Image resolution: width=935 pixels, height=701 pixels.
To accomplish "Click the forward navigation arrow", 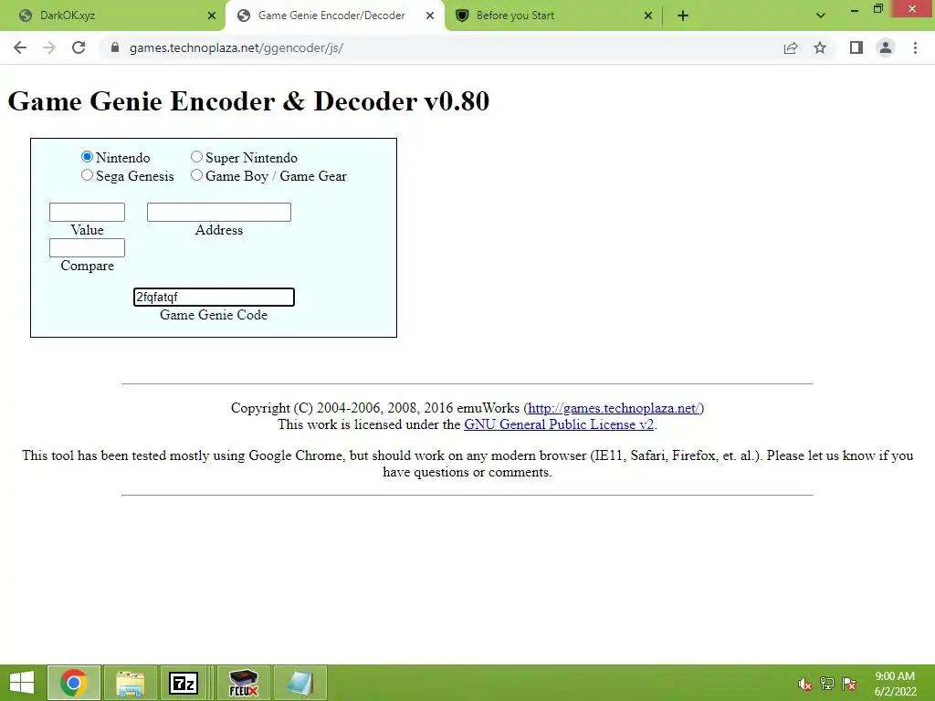I will [49, 47].
